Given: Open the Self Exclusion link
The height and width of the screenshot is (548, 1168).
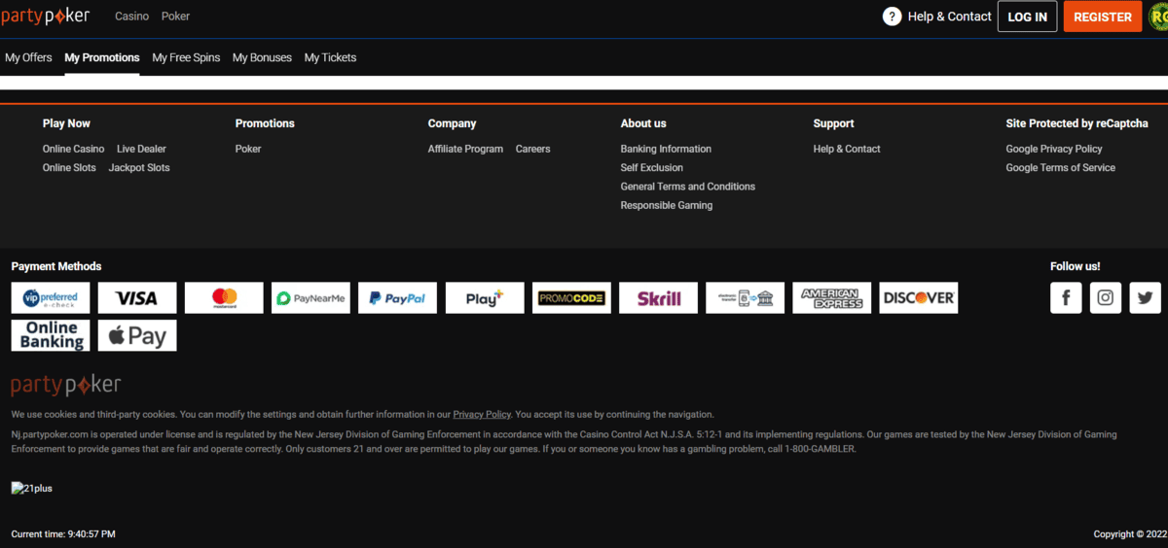Looking at the screenshot, I should (652, 168).
